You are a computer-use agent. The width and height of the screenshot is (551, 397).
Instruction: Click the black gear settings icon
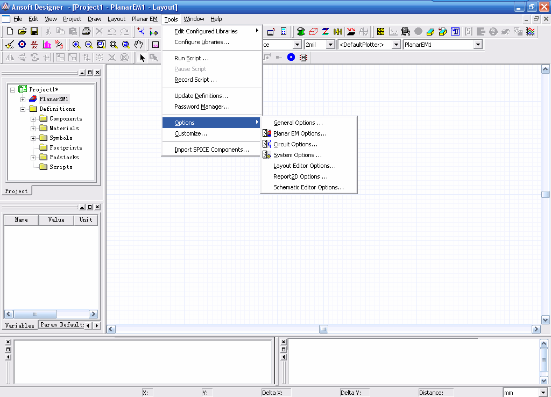point(406,32)
